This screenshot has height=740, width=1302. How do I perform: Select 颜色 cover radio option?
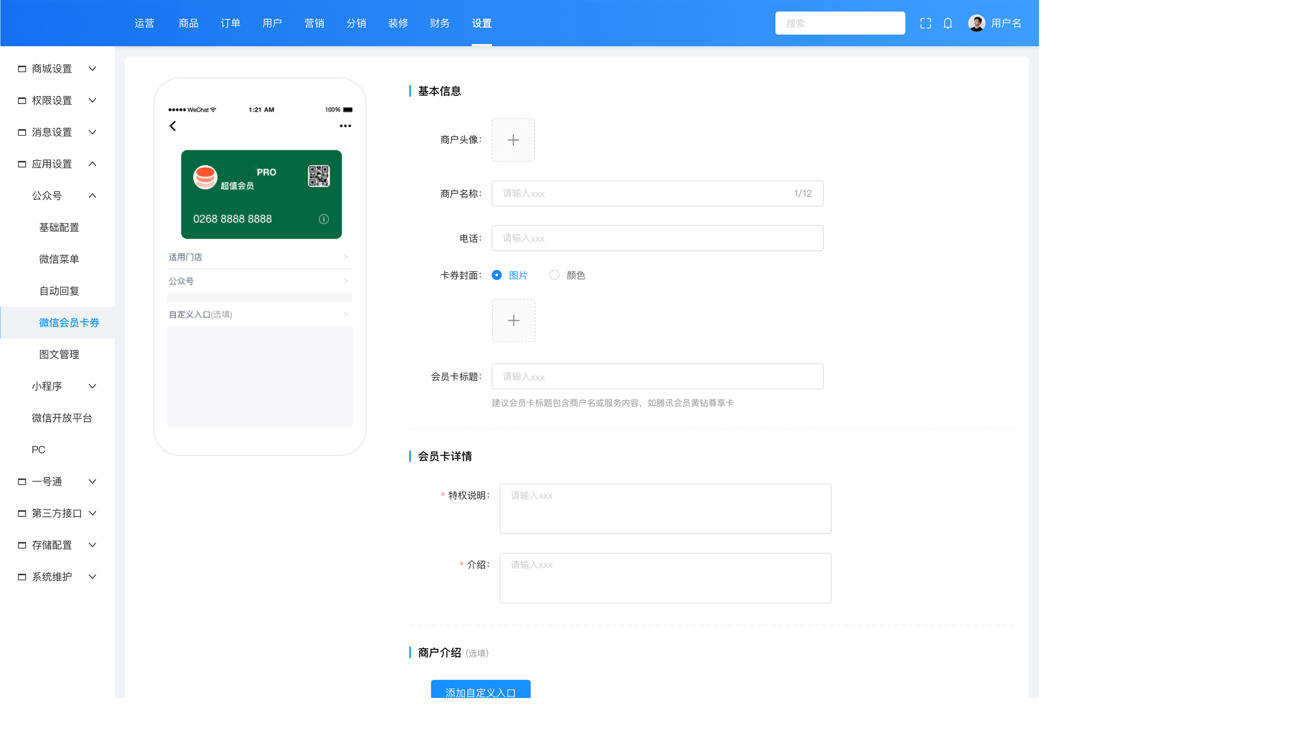click(x=554, y=275)
